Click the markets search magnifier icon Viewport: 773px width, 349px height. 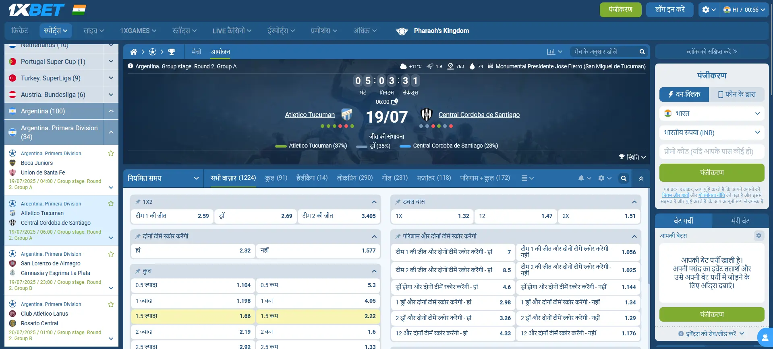[x=624, y=179]
